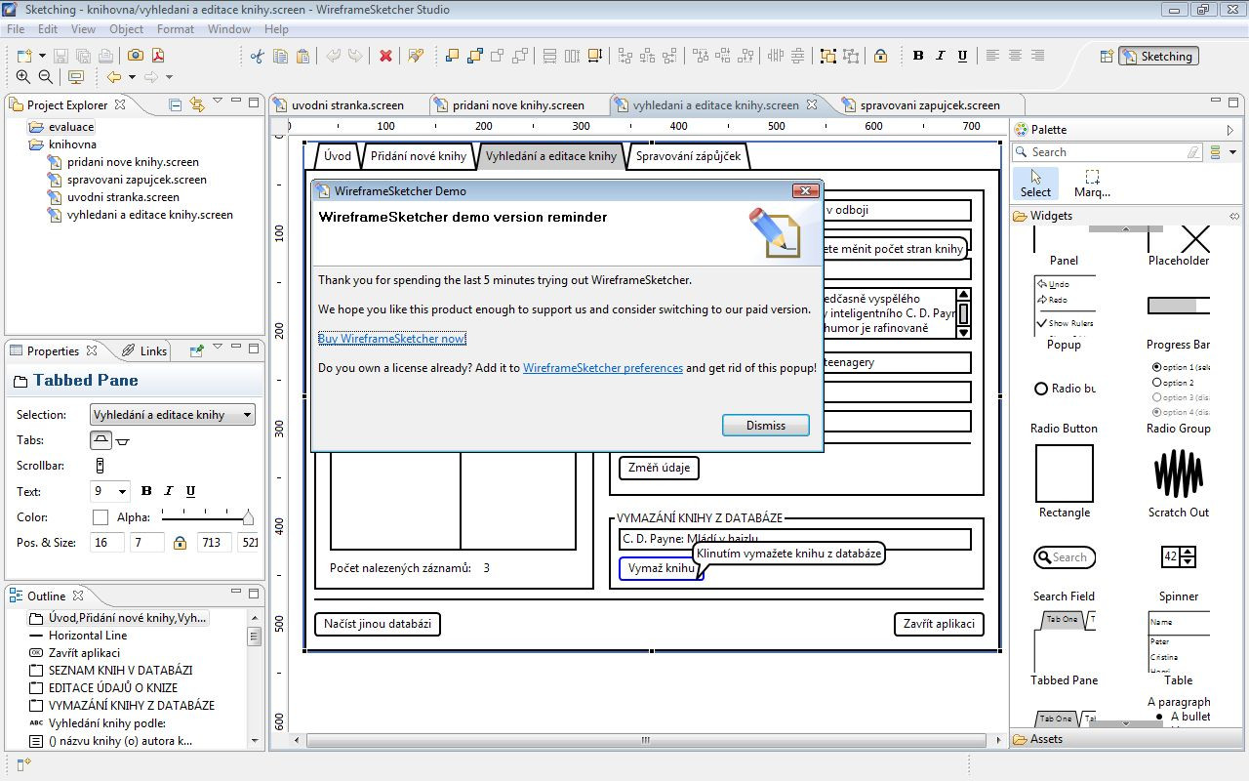This screenshot has height=781, width=1249.
Task: Click the camera export-to-image toolbar icon
Action: (136, 56)
